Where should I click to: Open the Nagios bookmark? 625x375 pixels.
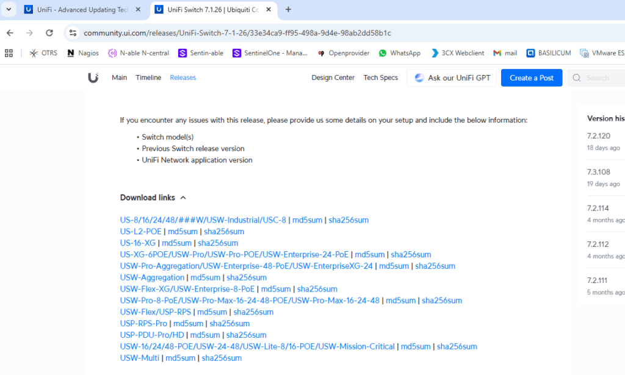(x=83, y=53)
